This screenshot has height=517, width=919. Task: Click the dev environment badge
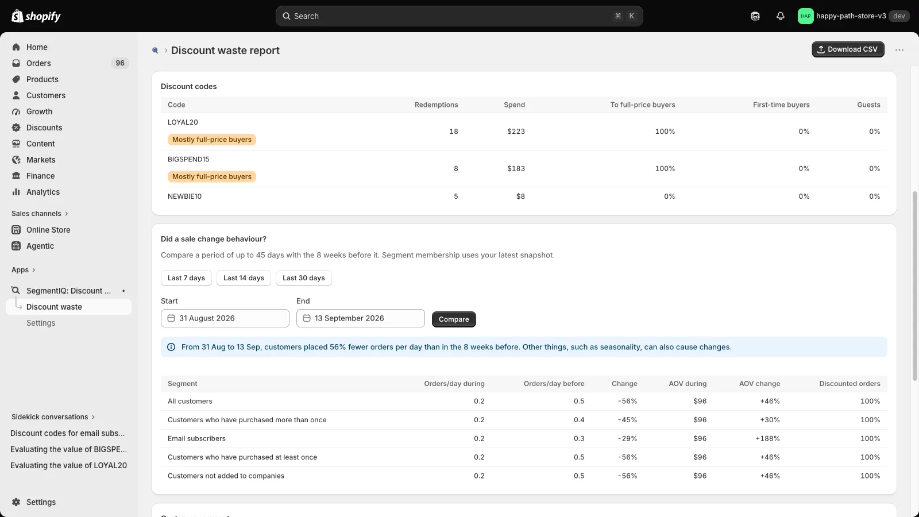(899, 16)
